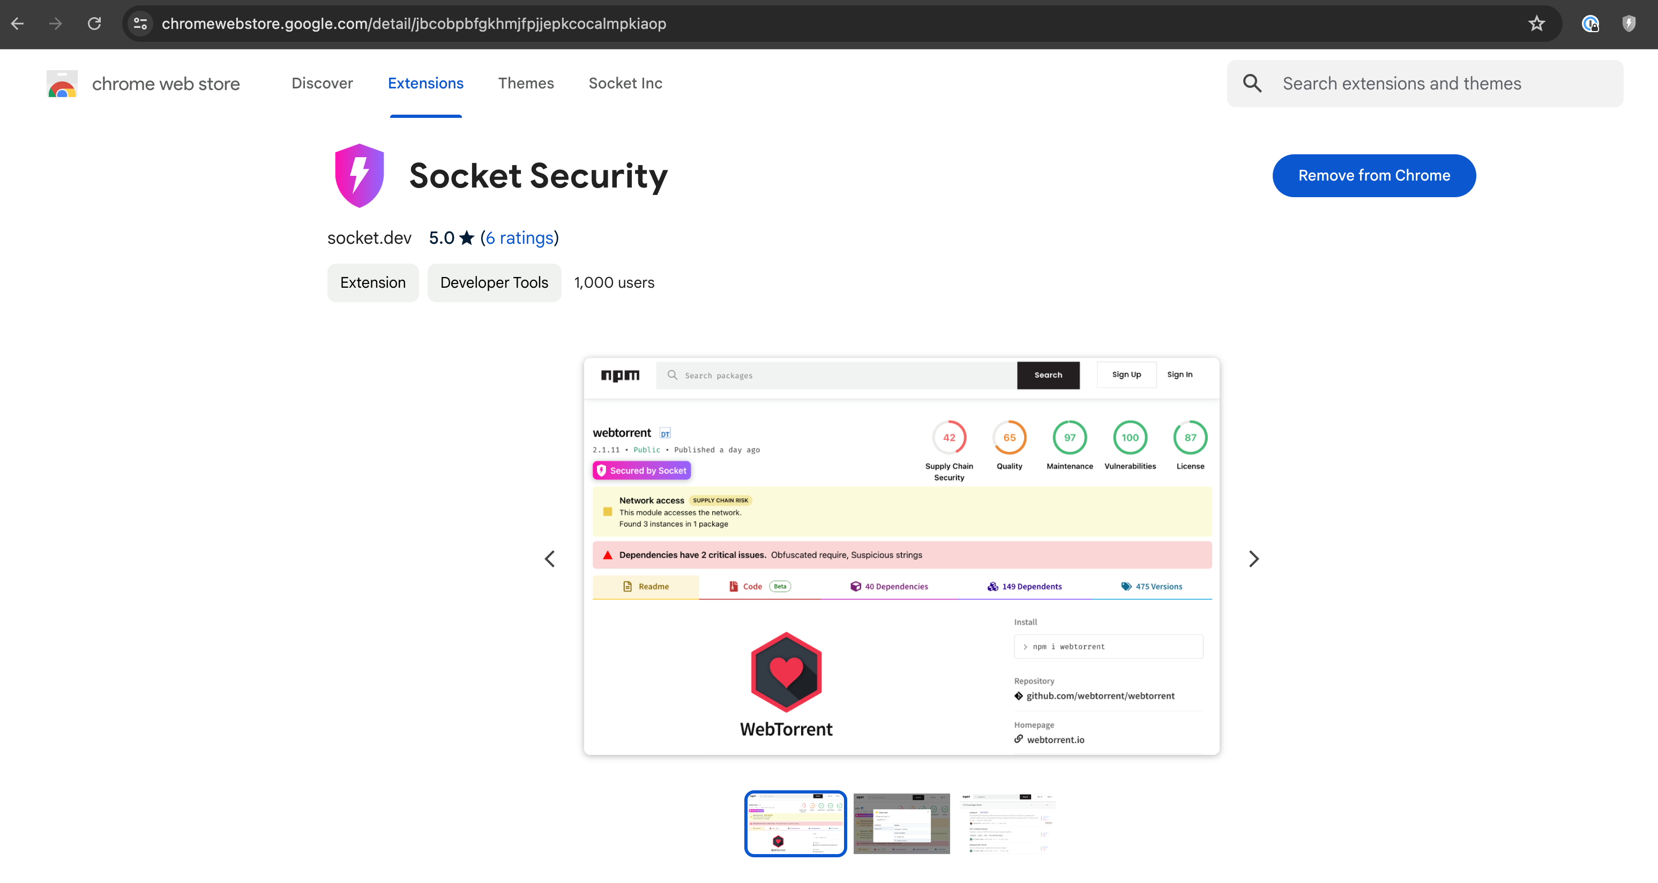Select the highlighted WebTorrent screenshot thumbnail

click(795, 824)
